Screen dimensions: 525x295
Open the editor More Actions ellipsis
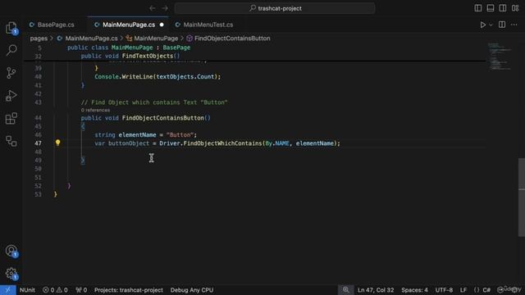click(514, 25)
